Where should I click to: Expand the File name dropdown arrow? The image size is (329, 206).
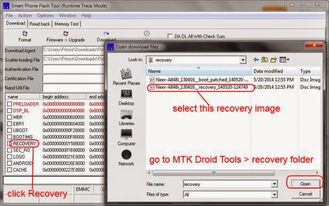[x=274, y=184]
